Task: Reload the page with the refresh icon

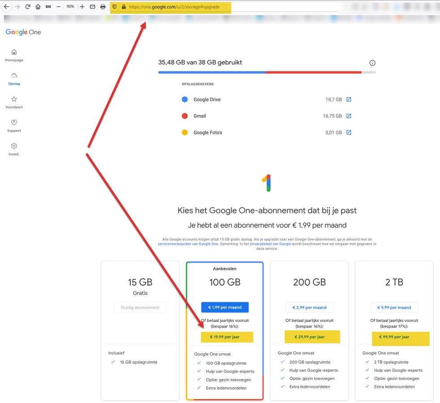Action: click(28, 7)
